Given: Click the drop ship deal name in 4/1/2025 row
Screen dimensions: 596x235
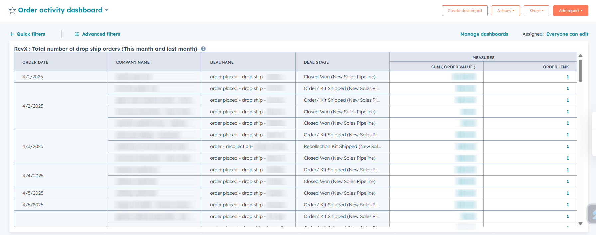Looking at the screenshot, I should coord(248,77).
